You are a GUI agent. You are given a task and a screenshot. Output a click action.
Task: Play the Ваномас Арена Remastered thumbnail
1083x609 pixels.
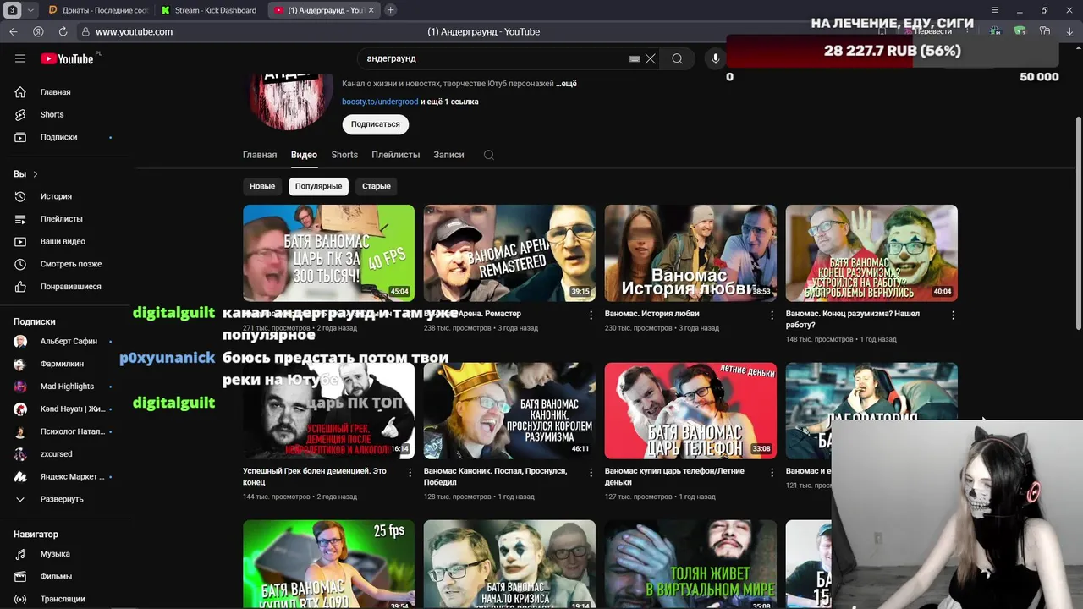point(509,253)
